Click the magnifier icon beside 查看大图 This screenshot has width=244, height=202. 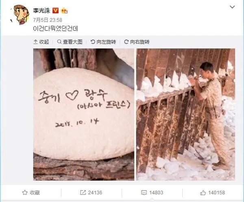[59, 42]
